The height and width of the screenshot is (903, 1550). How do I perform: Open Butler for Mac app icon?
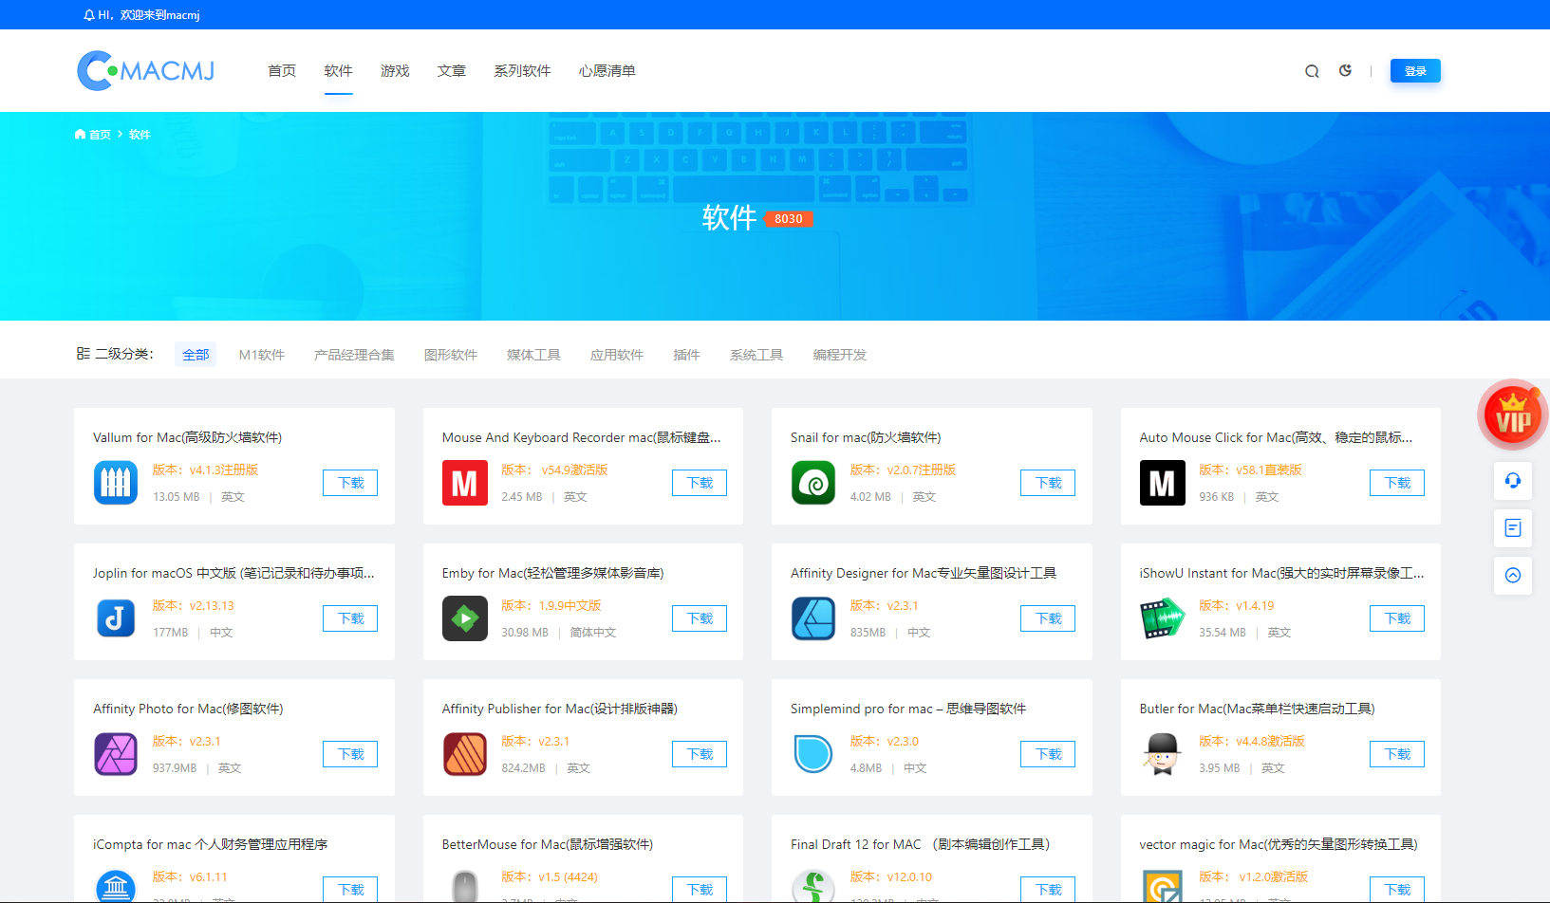(x=1163, y=754)
